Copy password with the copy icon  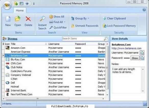[x=142, y=58]
